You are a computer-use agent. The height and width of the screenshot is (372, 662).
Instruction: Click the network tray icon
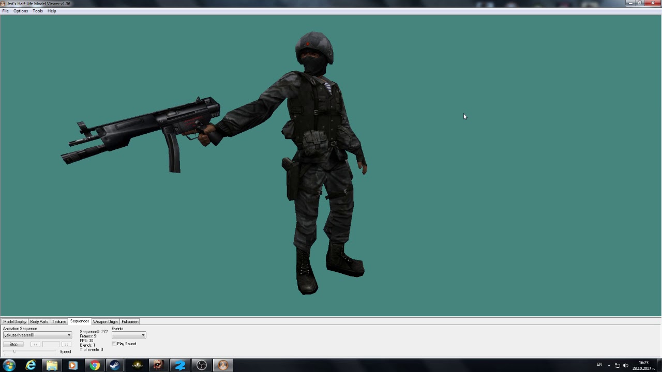[618, 365]
